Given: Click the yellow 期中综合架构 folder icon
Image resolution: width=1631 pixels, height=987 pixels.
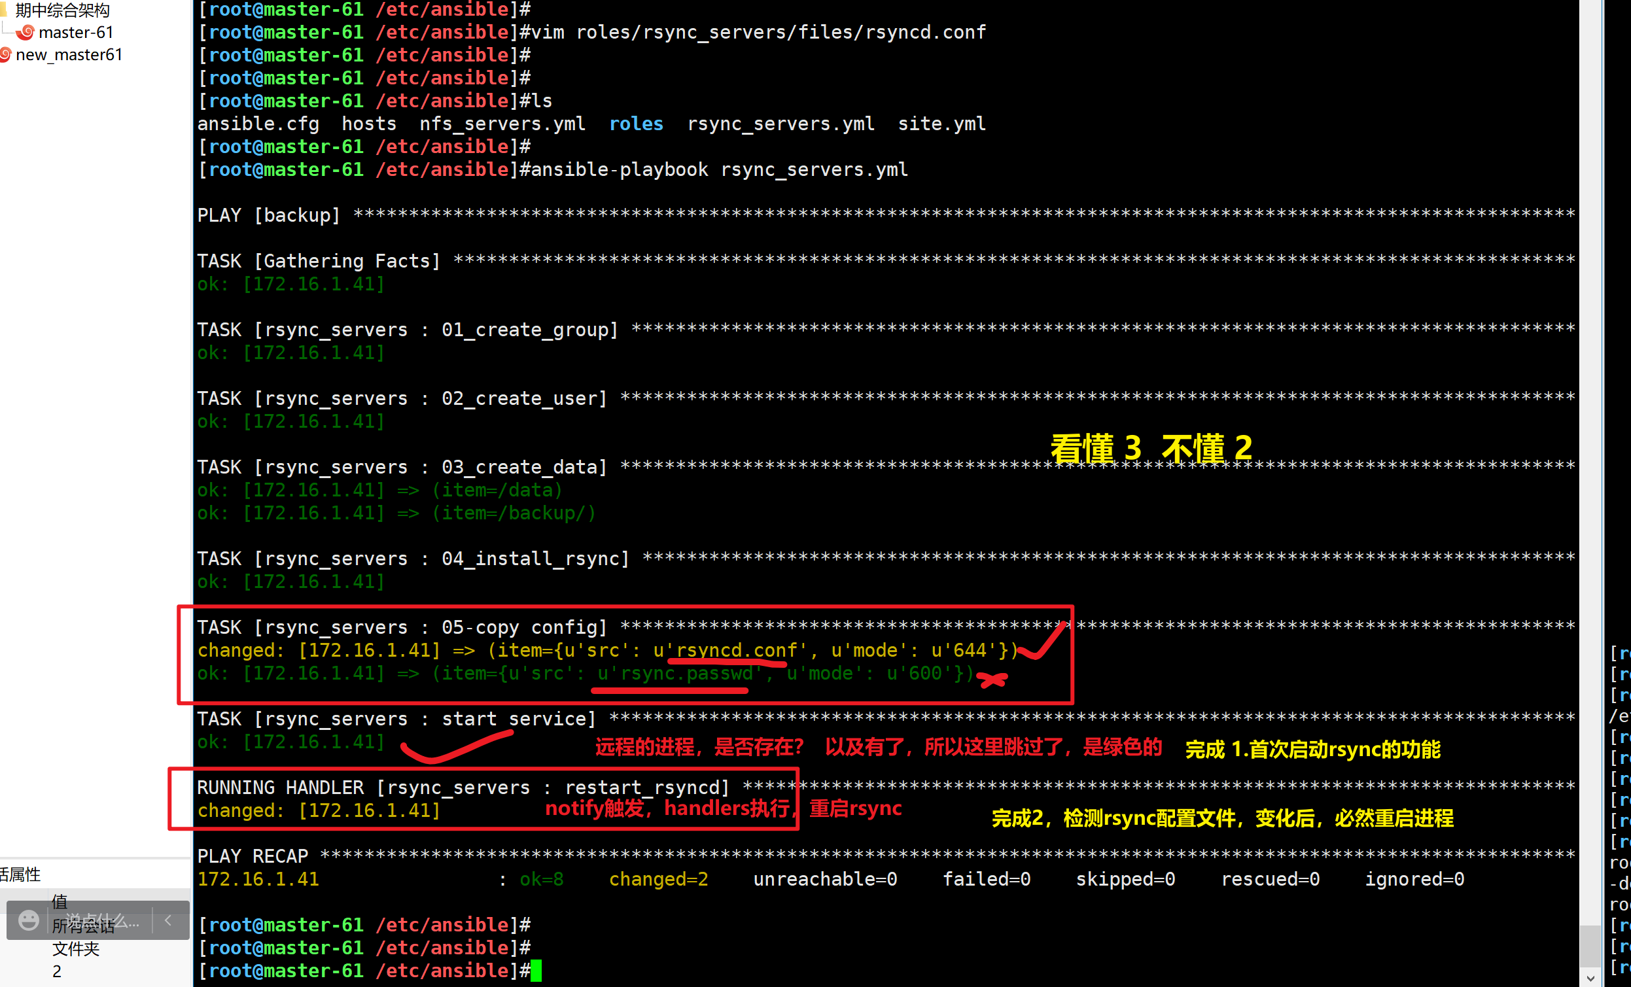Looking at the screenshot, I should (x=3, y=10).
